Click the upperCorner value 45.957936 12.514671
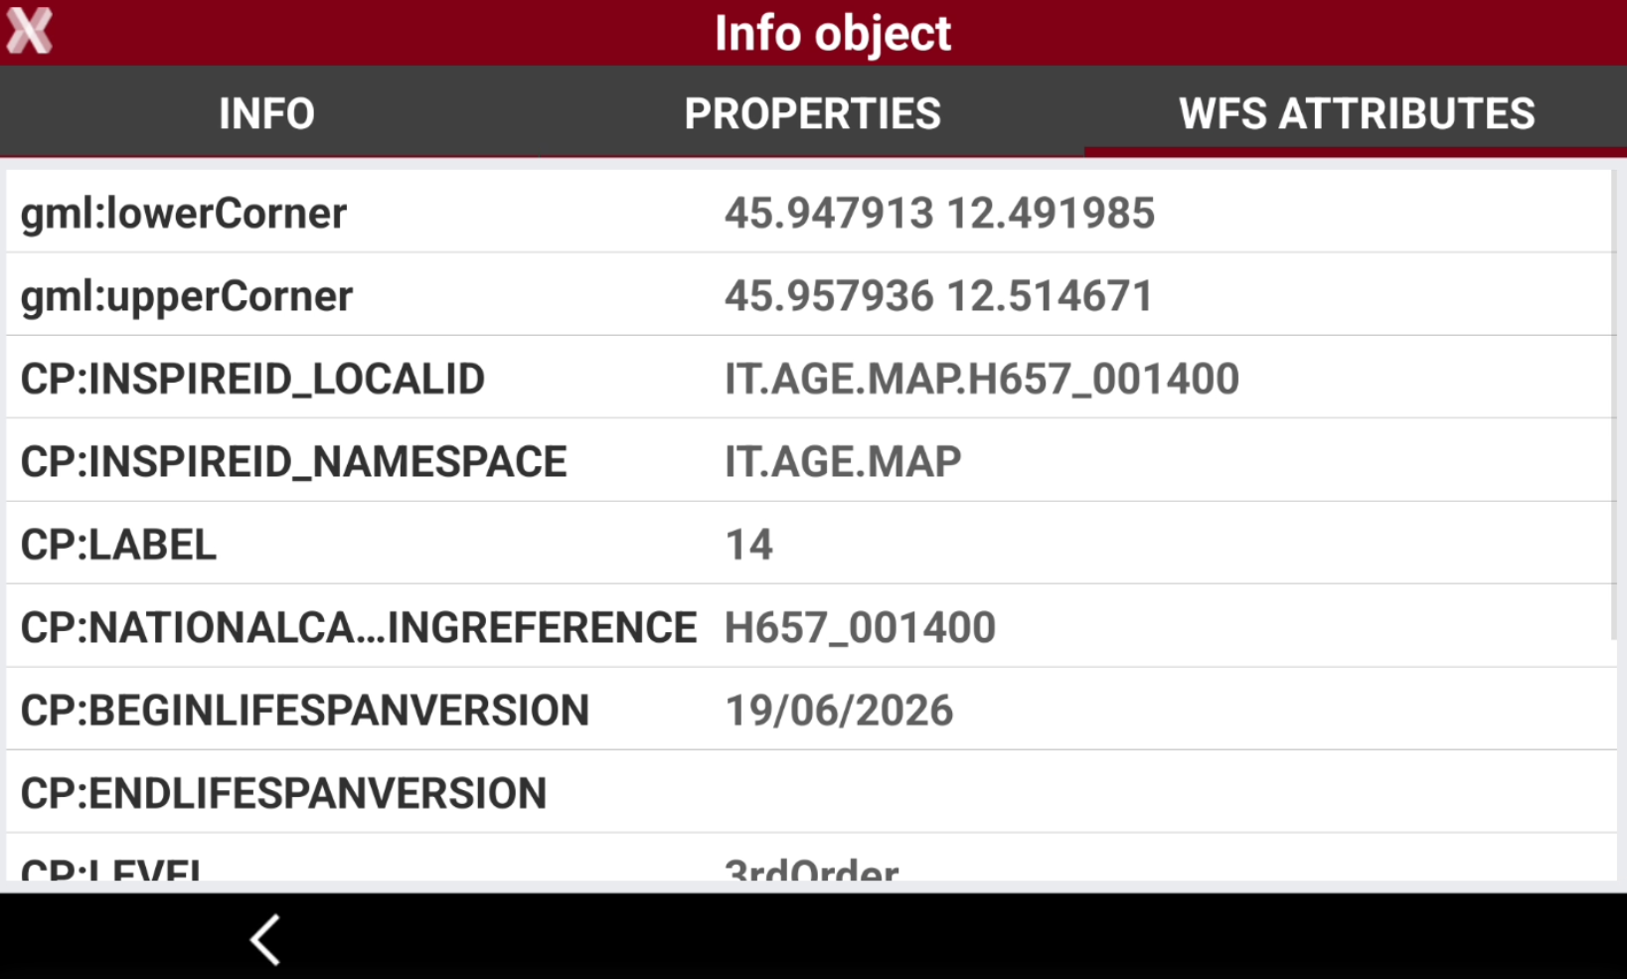 click(x=939, y=296)
